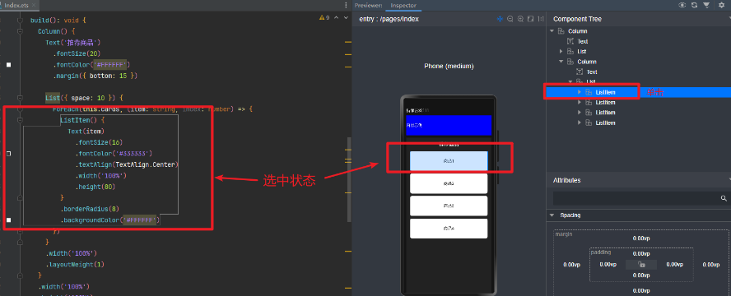
Task: Click the padding bottom 0.00vp value
Action: (641, 275)
